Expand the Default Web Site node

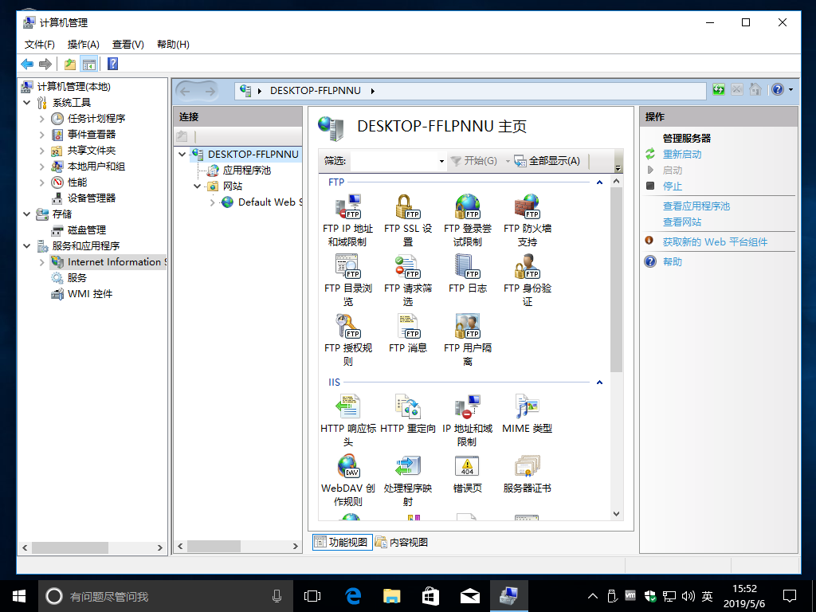(212, 202)
